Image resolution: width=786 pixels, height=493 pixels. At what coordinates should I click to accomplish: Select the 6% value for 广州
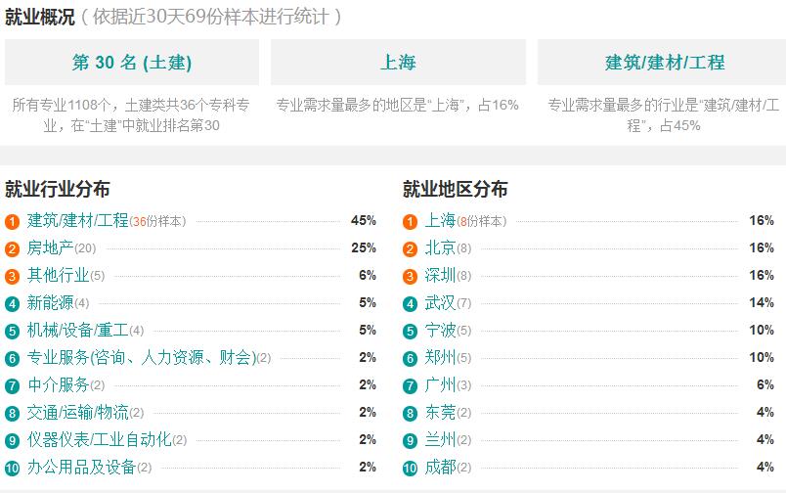click(765, 384)
